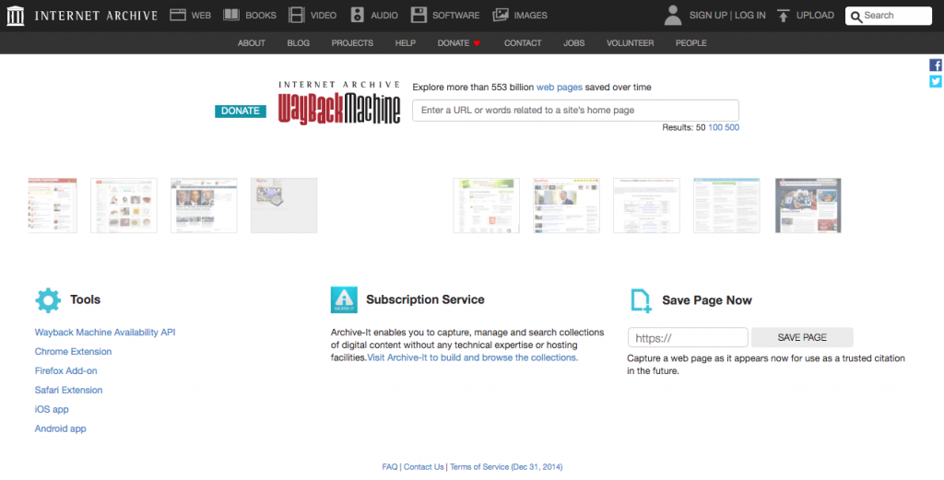Open the FAQ footer link

pos(390,467)
